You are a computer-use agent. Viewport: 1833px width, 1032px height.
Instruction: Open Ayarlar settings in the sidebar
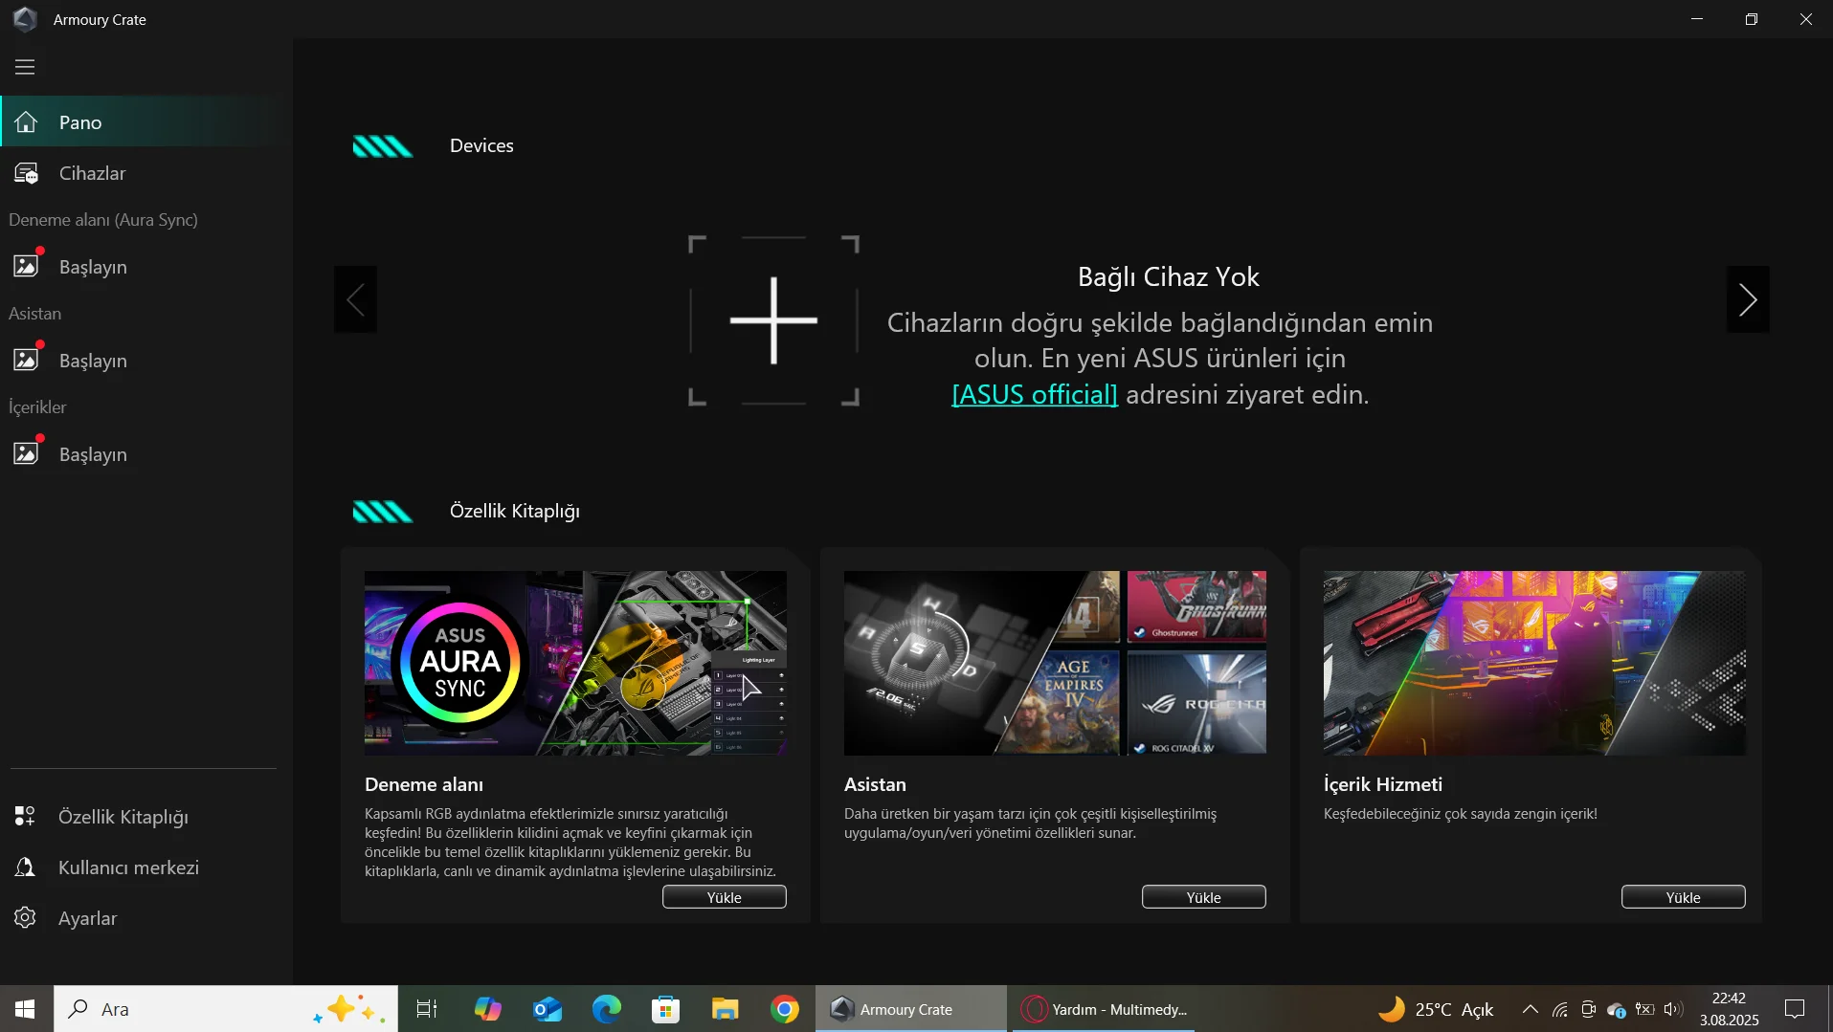(145, 918)
